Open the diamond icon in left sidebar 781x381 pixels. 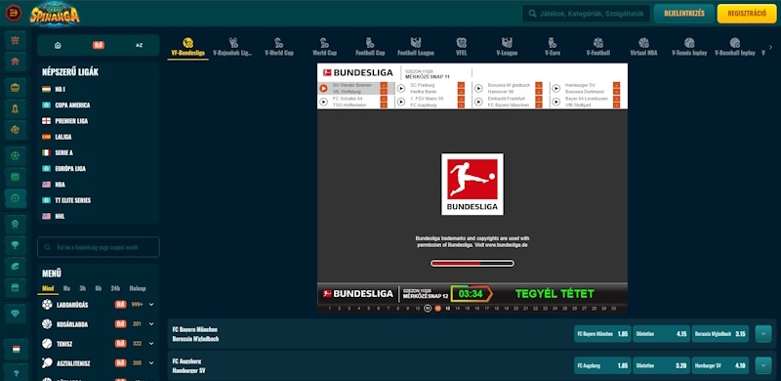pyautogui.click(x=16, y=315)
